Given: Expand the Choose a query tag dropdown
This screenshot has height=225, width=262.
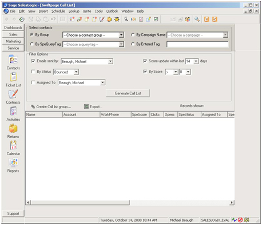Looking at the screenshot, I should point(121,44).
